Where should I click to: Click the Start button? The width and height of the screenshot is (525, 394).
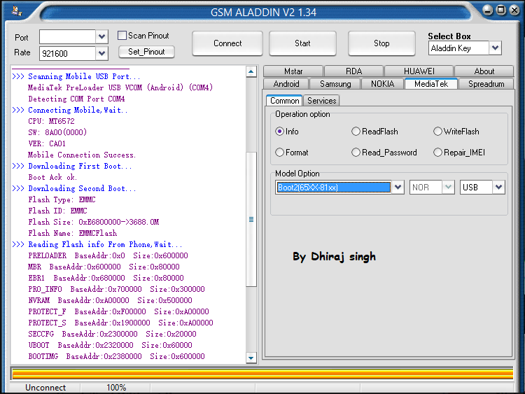302,43
